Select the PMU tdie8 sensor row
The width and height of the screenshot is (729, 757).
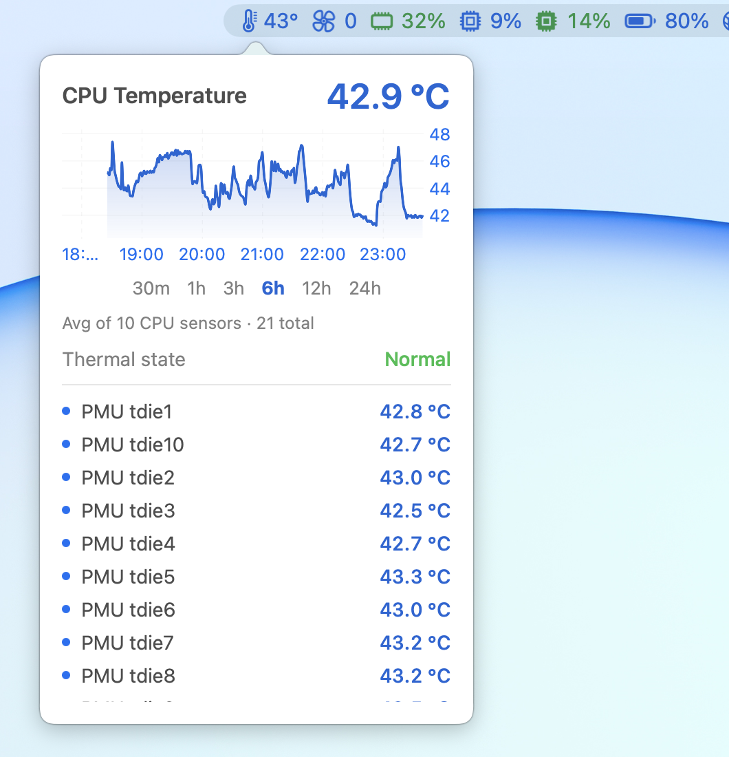tap(257, 676)
